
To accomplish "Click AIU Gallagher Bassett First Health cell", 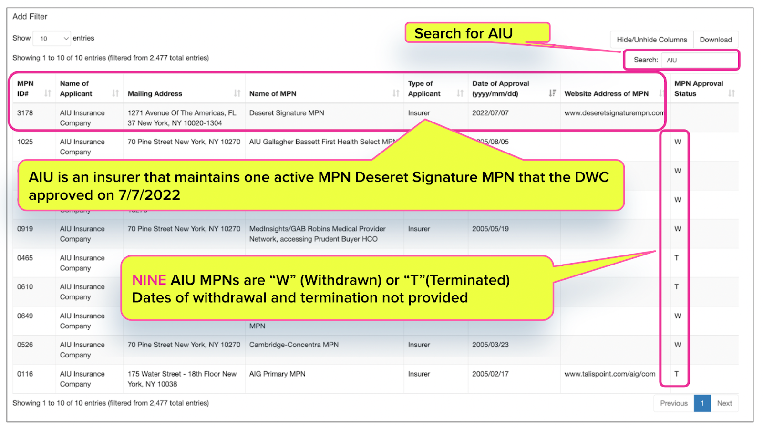I will pos(322,142).
